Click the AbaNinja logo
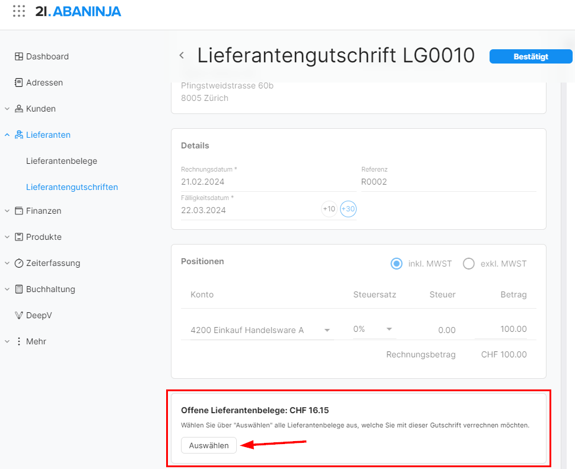 [78, 11]
